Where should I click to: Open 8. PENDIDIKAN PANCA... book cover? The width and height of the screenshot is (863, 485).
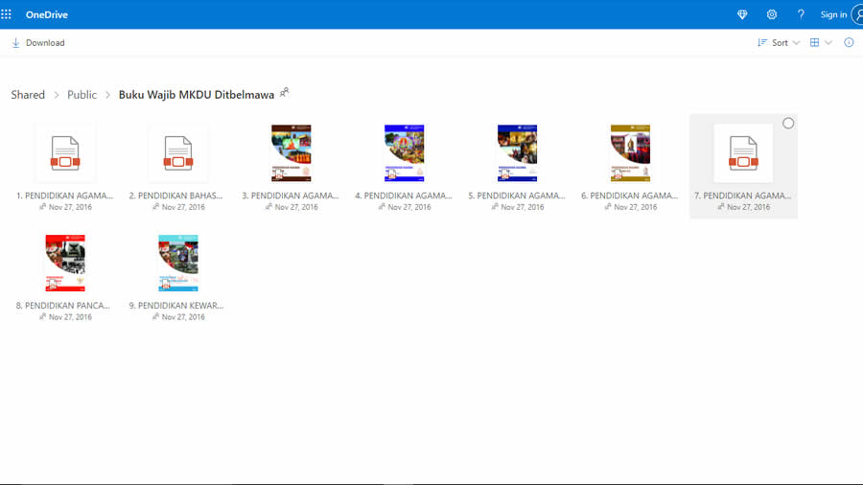point(65,263)
